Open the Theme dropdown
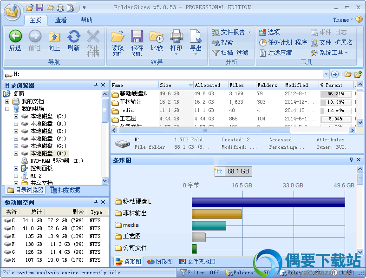Screen dimensions: 366x278 pyautogui.click(x=343, y=20)
